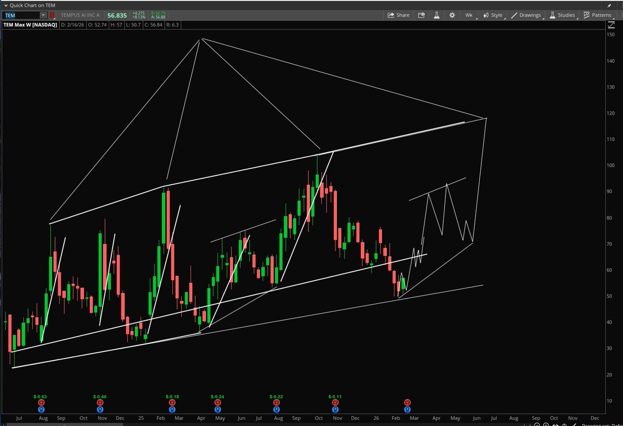Expand the symbol box dropdown arrow
This screenshot has width=623, height=426.
[43, 16]
